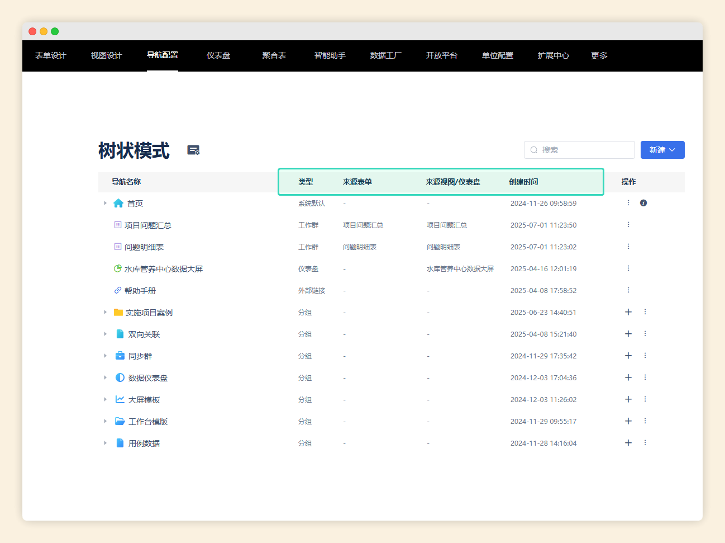The width and height of the screenshot is (725, 543).
Task: Open more options for 用例数据 row
Action: pyautogui.click(x=645, y=443)
